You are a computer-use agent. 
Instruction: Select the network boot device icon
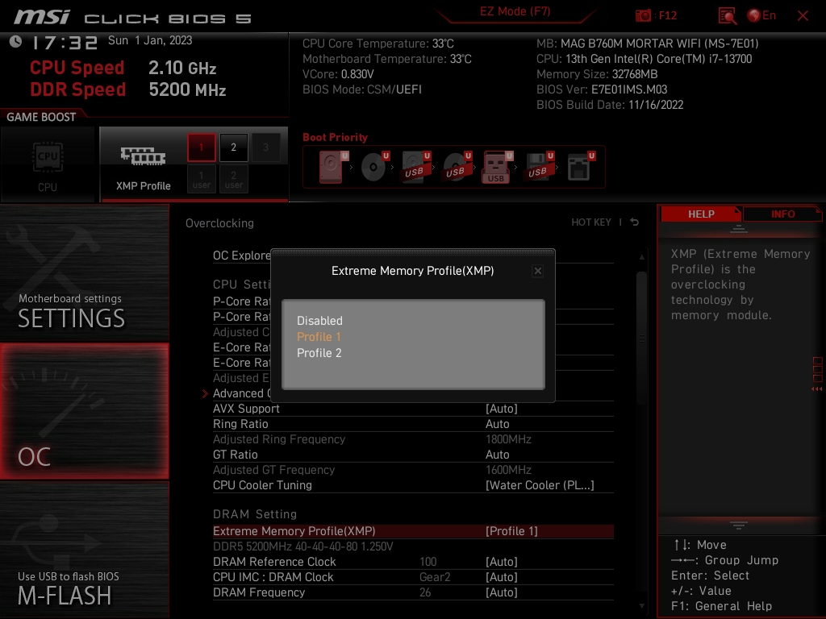[x=580, y=166]
